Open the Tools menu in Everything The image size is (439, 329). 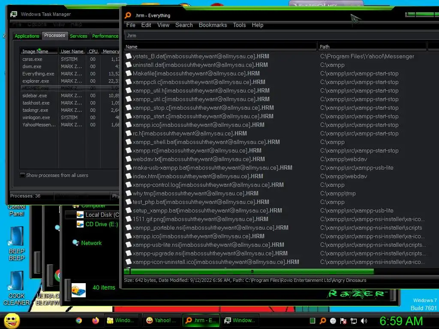click(x=239, y=25)
